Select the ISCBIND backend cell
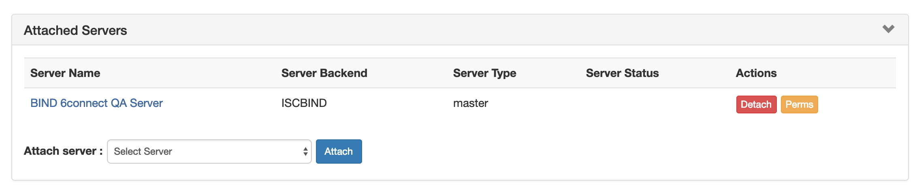 coord(304,103)
